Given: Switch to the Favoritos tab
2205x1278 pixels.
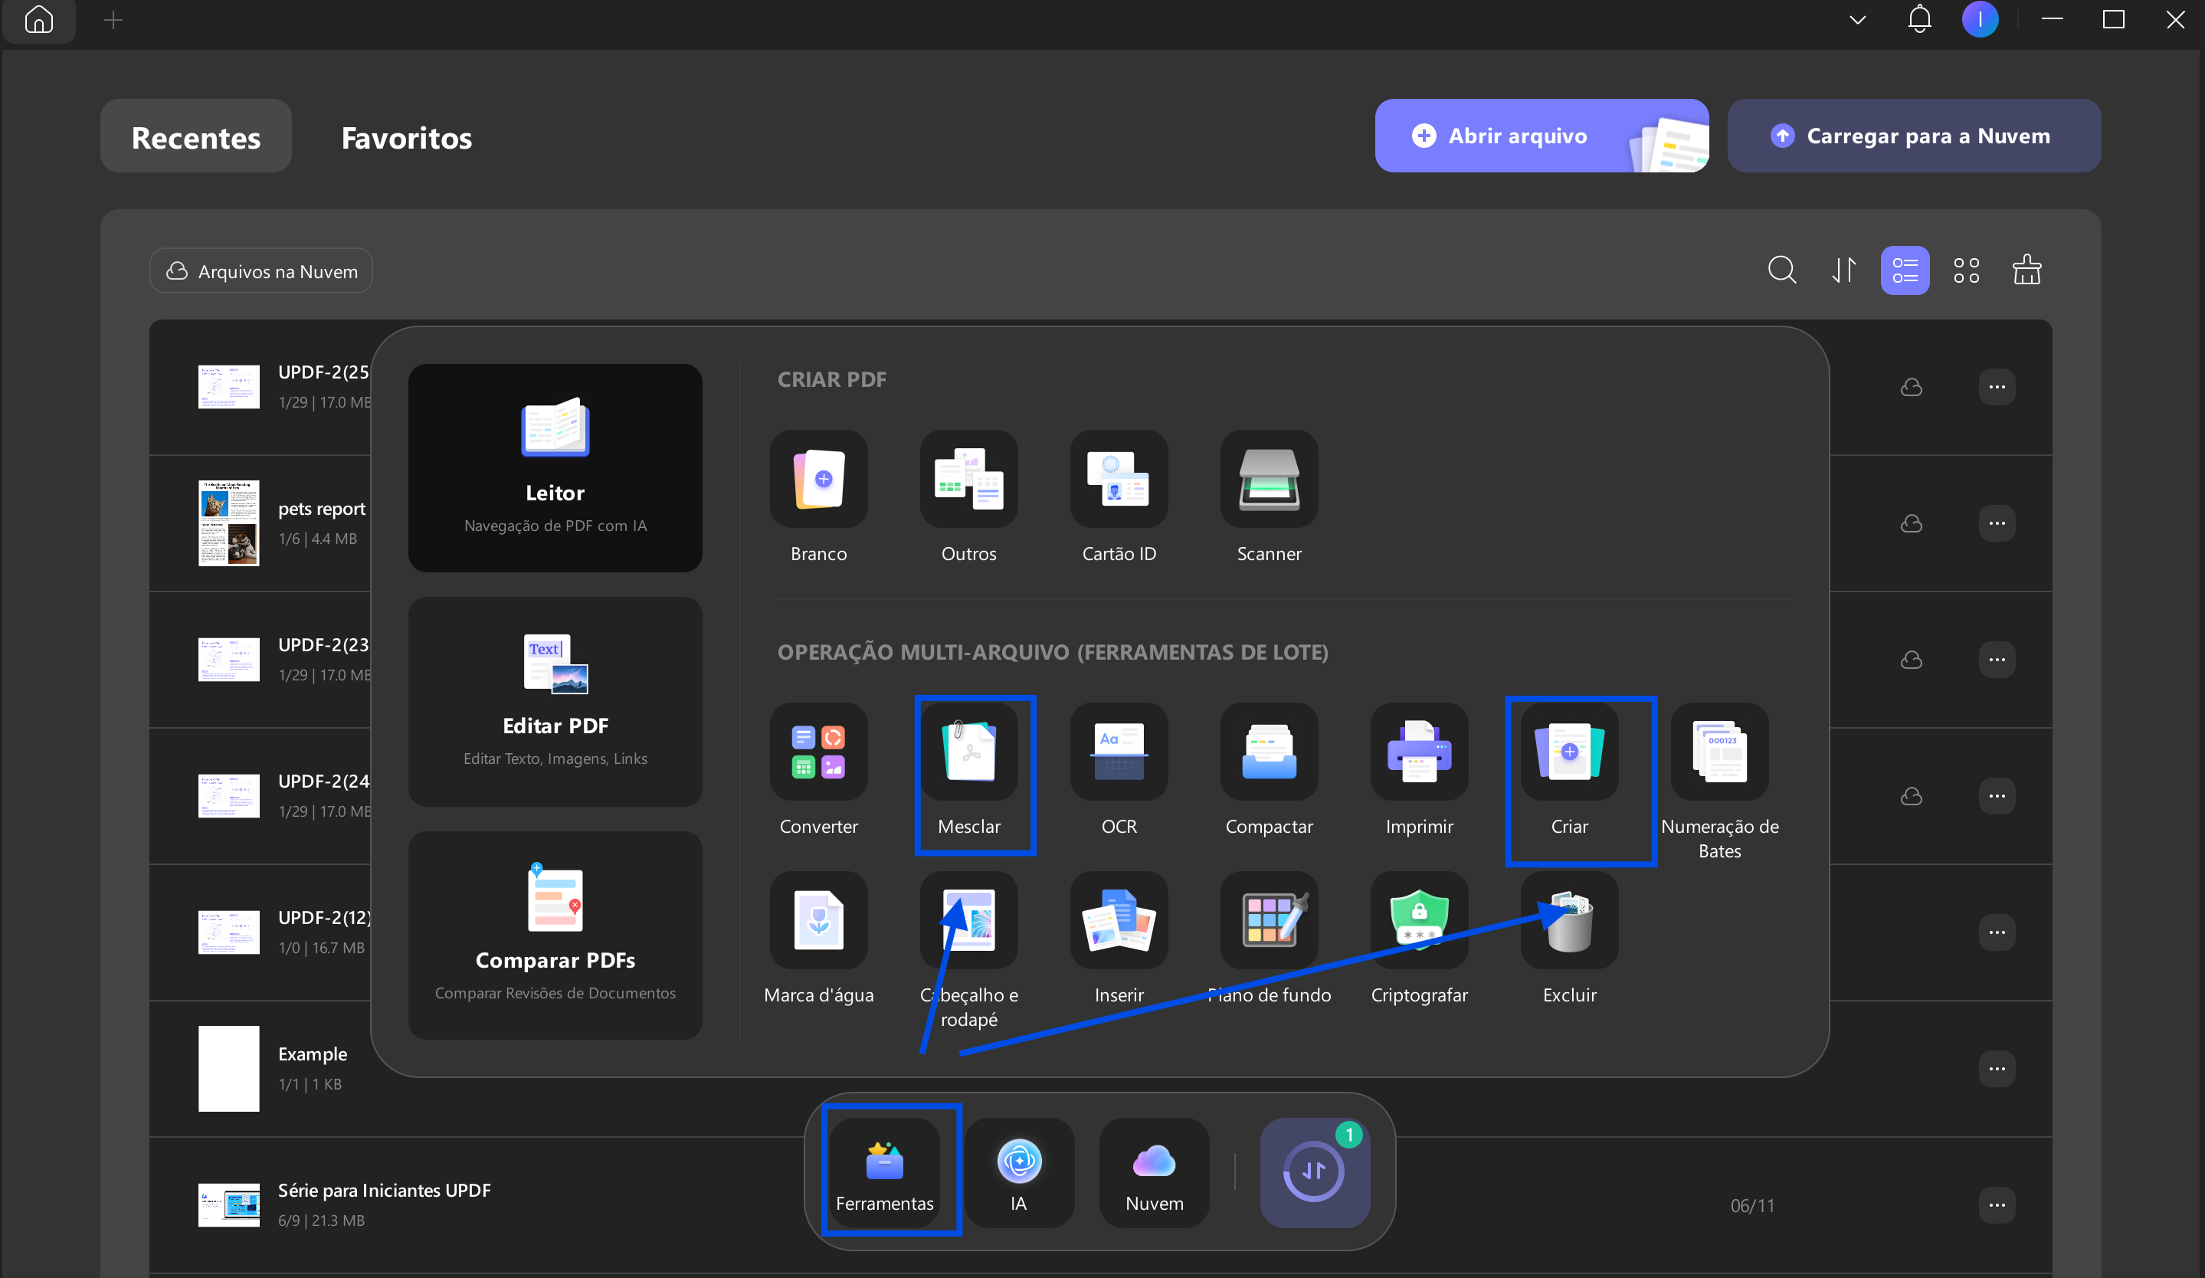Looking at the screenshot, I should [x=406, y=136].
